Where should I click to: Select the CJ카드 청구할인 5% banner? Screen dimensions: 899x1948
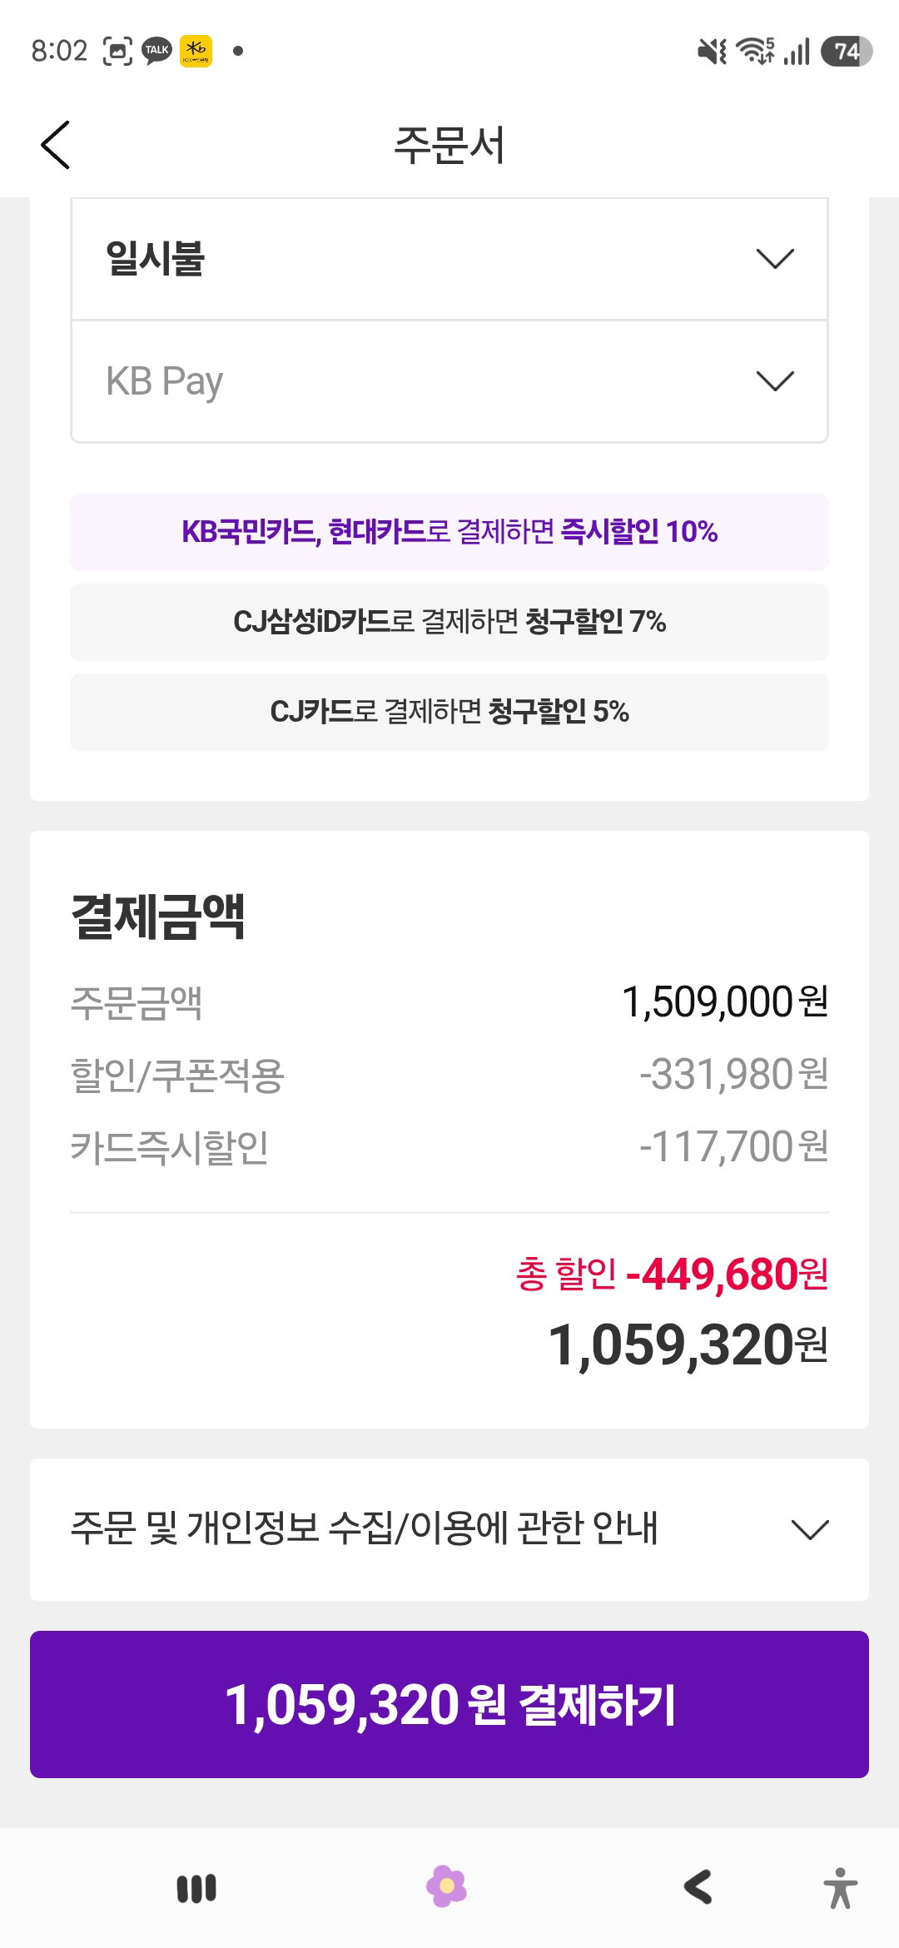click(x=449, y=712)
